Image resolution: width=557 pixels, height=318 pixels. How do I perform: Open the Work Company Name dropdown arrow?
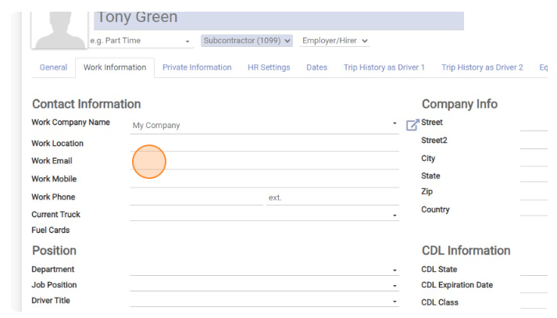tap(395, 123)
